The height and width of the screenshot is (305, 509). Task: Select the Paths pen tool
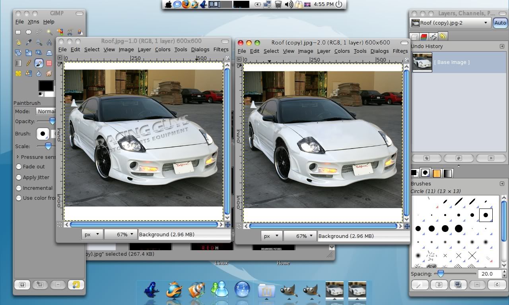point(18,42)
